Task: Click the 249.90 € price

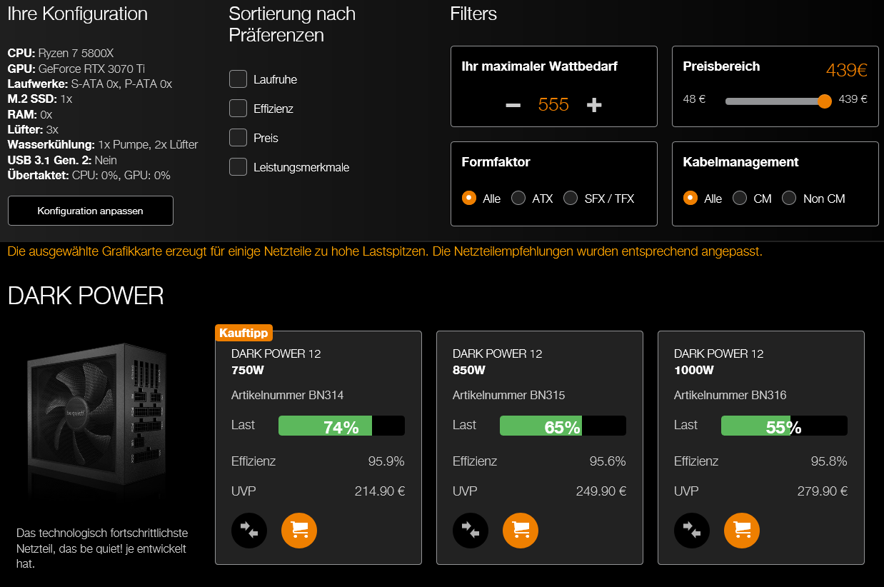Action: [x=601, y=491]
